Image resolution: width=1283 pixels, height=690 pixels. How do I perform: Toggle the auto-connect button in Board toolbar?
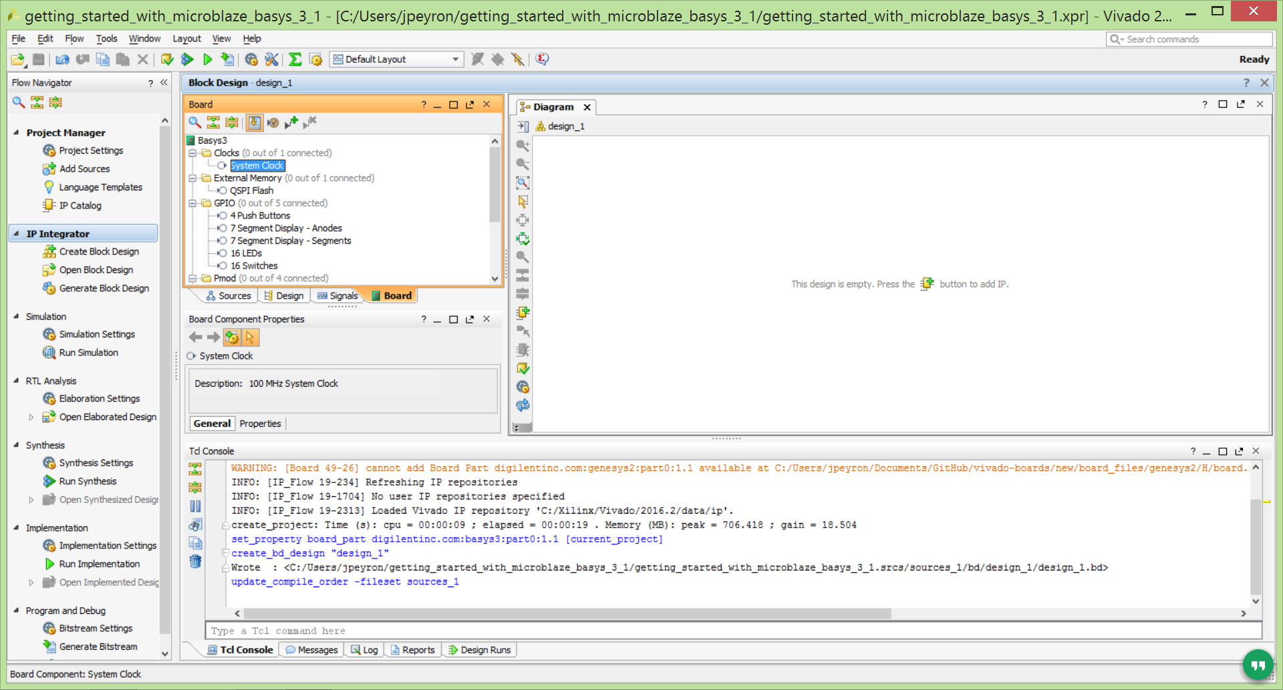click(x=255, y=122)
